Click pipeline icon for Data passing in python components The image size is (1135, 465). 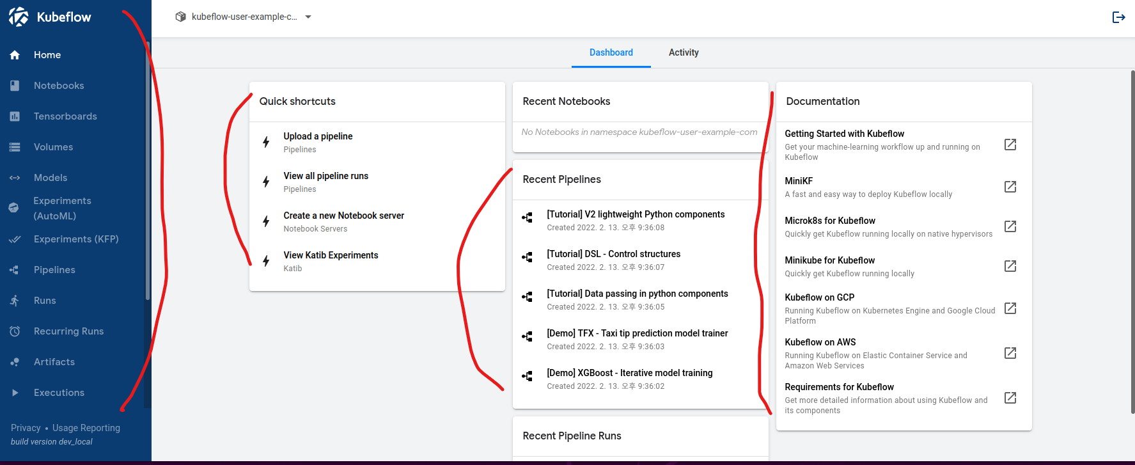pos(527,297)
